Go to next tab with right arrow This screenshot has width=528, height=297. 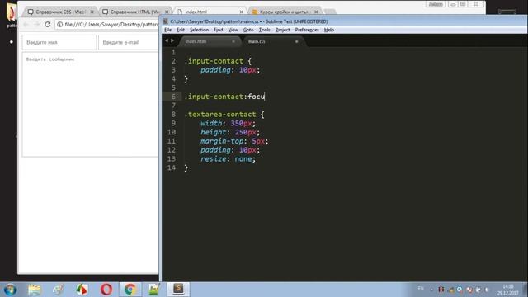(172, 40)
